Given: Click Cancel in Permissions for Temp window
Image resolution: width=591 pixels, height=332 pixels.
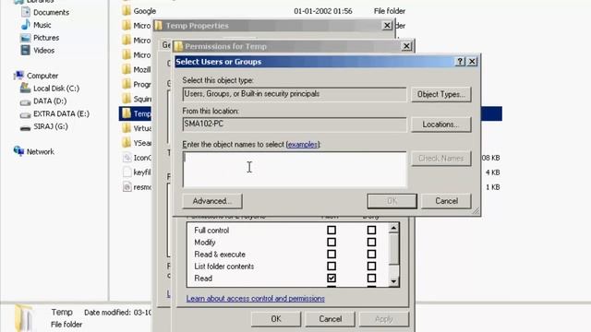Looking at the screenshot, I should [331, 319].
